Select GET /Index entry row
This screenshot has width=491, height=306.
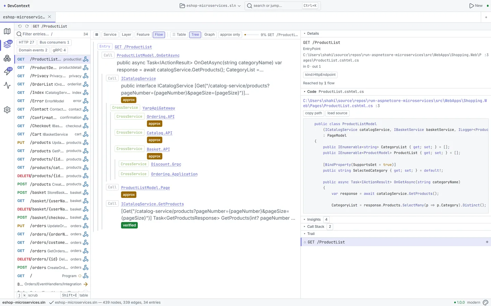(x=53, y=92)
